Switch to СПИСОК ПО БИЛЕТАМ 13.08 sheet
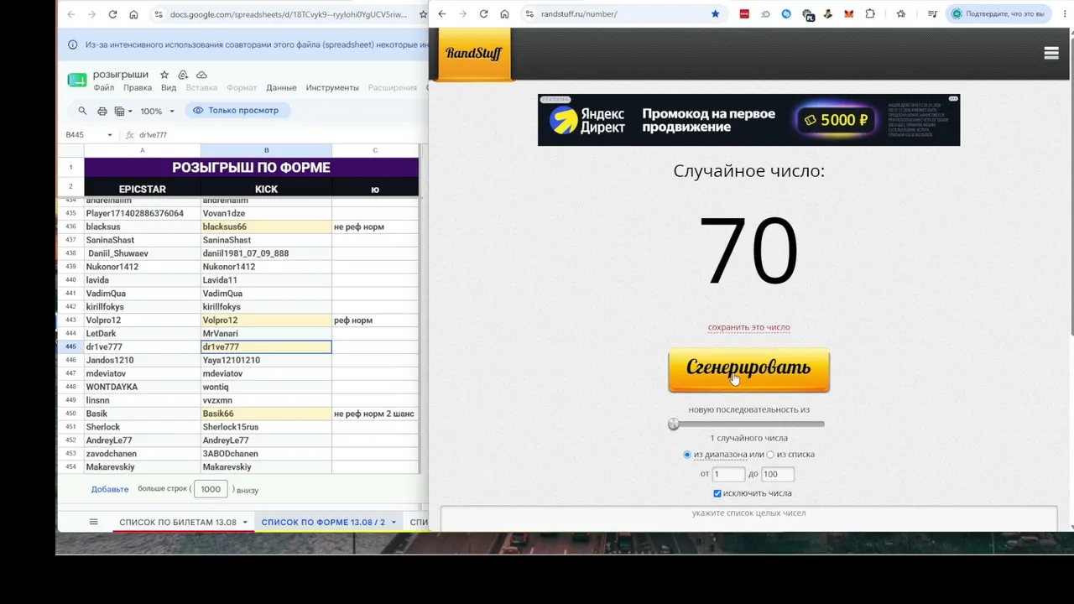The width and height of the screenshot is (1074, 604). tap(178, 523)
